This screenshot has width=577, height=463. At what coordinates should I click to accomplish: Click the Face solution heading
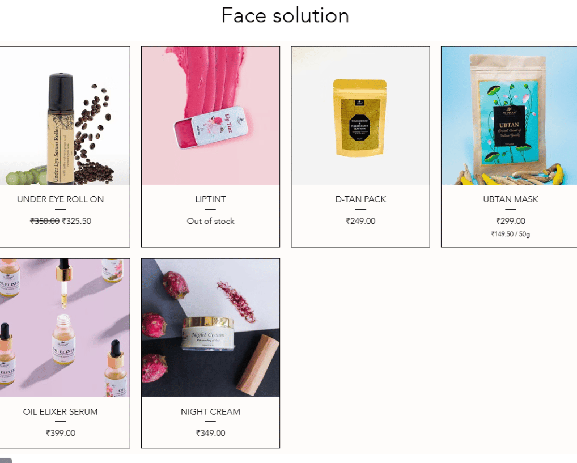[285, 15]
